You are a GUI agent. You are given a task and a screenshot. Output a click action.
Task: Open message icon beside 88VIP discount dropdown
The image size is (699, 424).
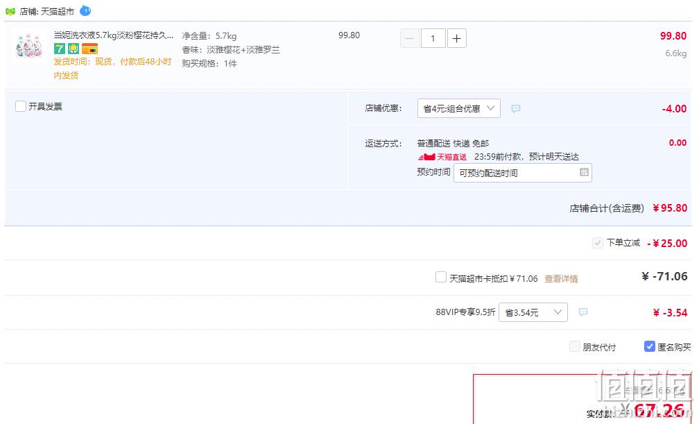pos(583,312)
